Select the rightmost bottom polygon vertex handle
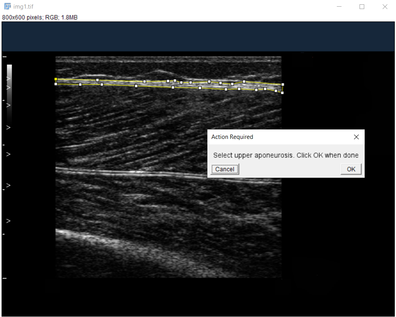Viewport: 396px width, 317px height. tap(282, 93)
